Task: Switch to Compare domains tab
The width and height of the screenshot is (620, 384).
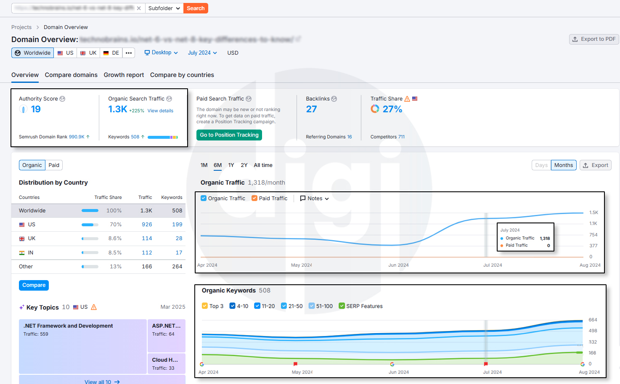Action: 71,75
